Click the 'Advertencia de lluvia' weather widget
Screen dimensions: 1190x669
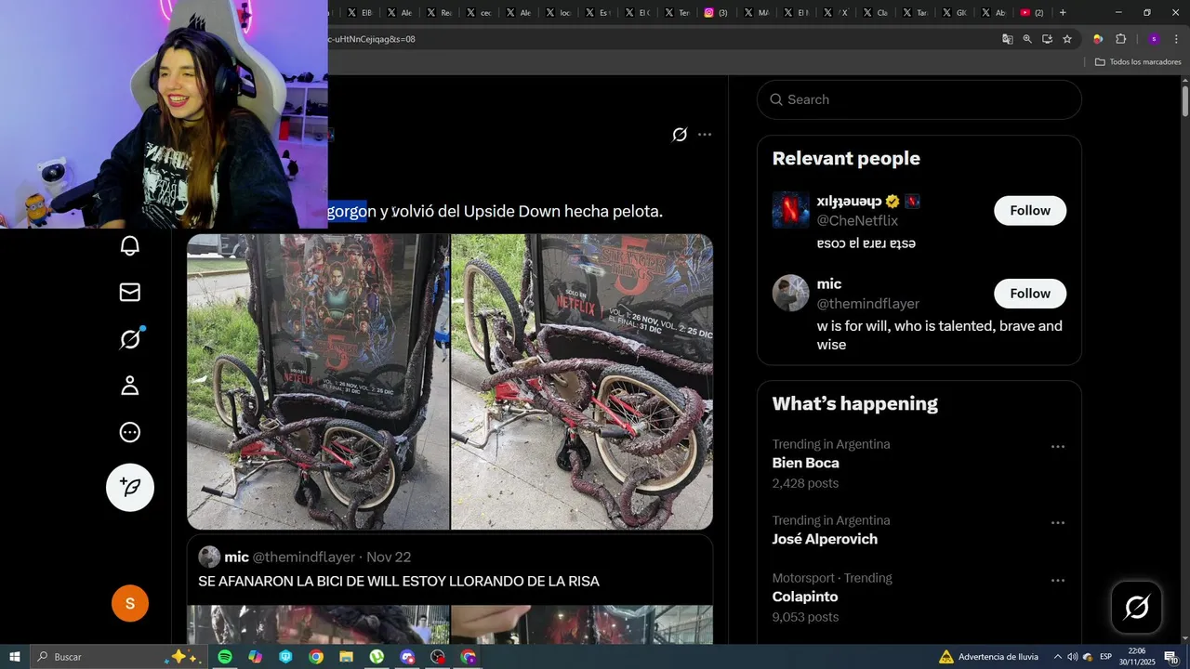click(x=988, y=657)
